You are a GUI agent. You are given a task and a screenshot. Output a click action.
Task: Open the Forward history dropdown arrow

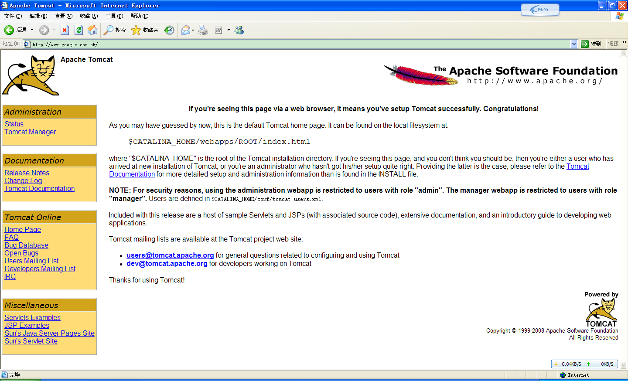point(54,30)
